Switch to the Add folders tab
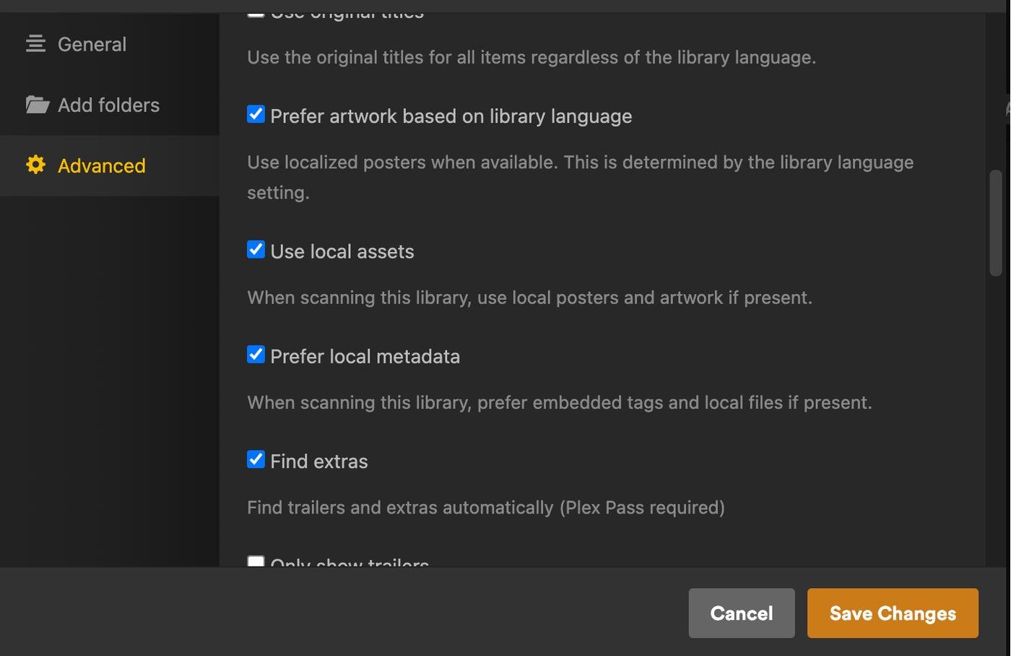Screen dimensions: 1011x656 coord(110,105)
